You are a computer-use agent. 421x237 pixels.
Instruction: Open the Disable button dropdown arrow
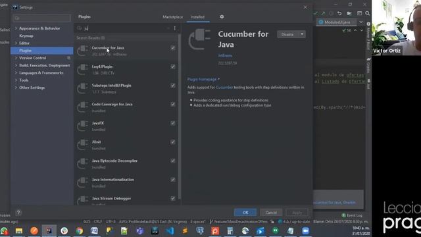302,34
